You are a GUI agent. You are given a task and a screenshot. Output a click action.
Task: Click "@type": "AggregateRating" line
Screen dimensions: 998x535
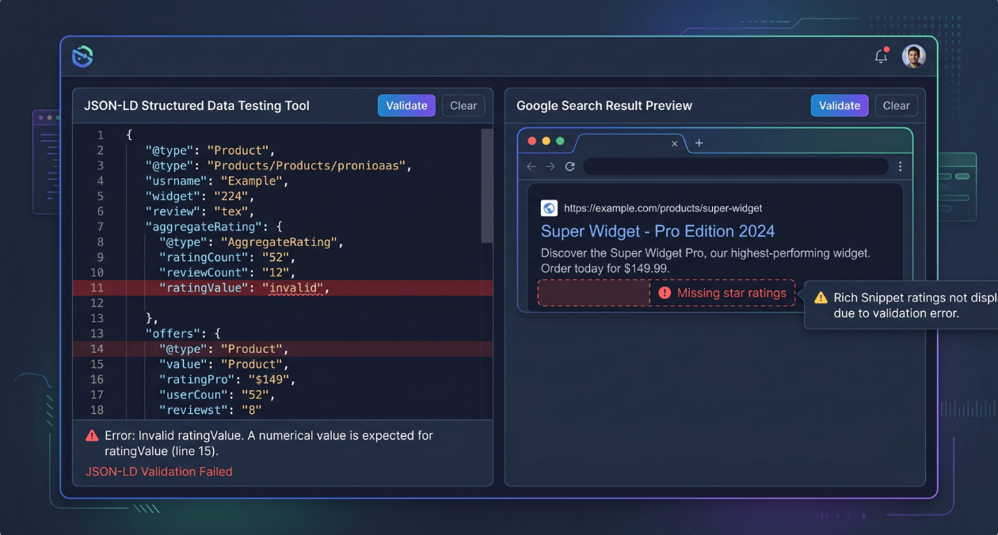point(251,242)
